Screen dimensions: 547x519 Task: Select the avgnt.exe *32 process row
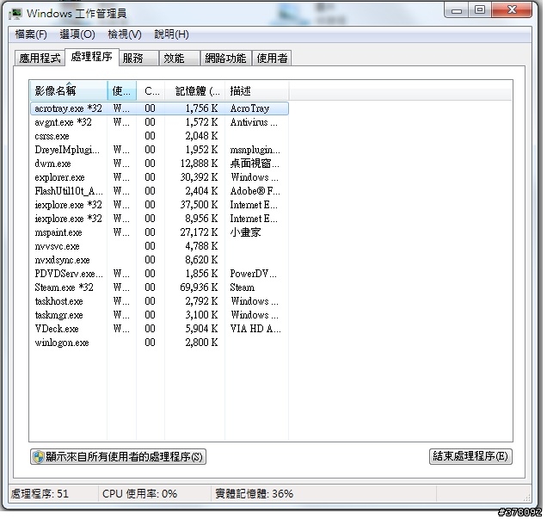click(159, 122)
